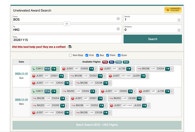The image size is (195, 132).
Task: Open the 2026-11-15 date link
Action: point(21,73)
